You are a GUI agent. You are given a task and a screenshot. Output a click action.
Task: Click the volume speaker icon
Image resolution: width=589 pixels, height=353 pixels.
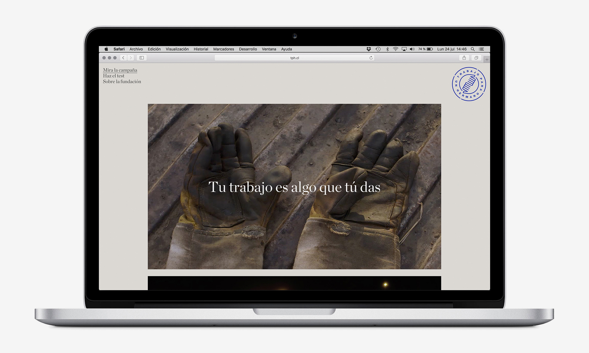[x=412, y=49]
